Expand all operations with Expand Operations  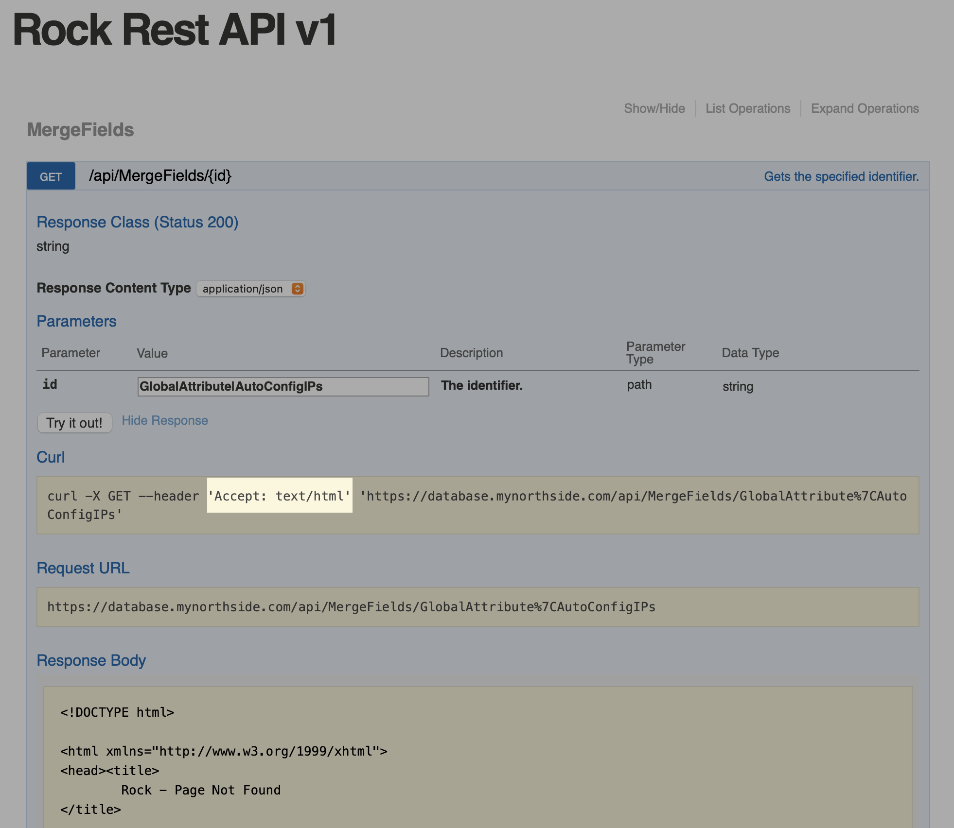pyautogui.click(x=865, y=108)
